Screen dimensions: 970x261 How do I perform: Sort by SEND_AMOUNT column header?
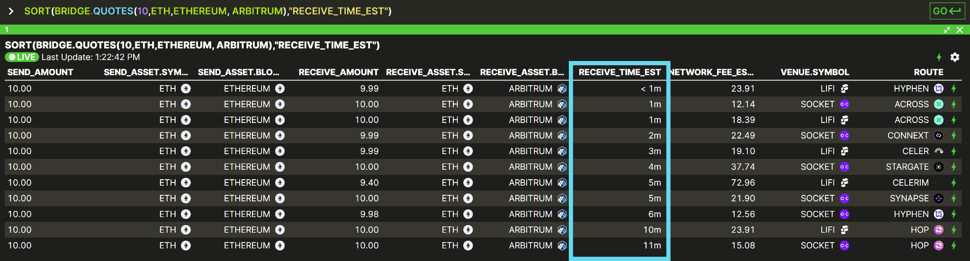(40, 72)
